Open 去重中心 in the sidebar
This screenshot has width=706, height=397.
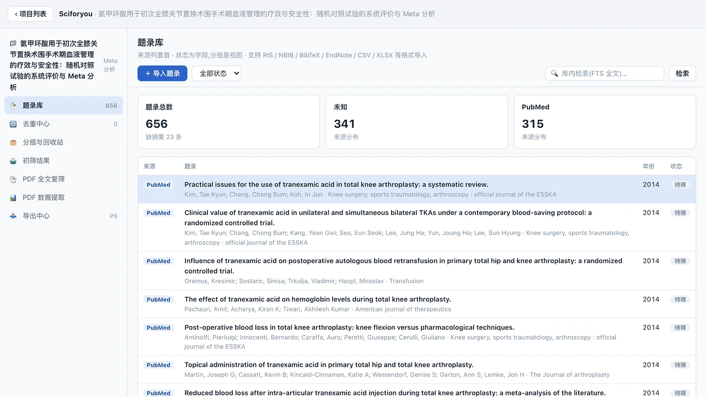tap(63, 124)
